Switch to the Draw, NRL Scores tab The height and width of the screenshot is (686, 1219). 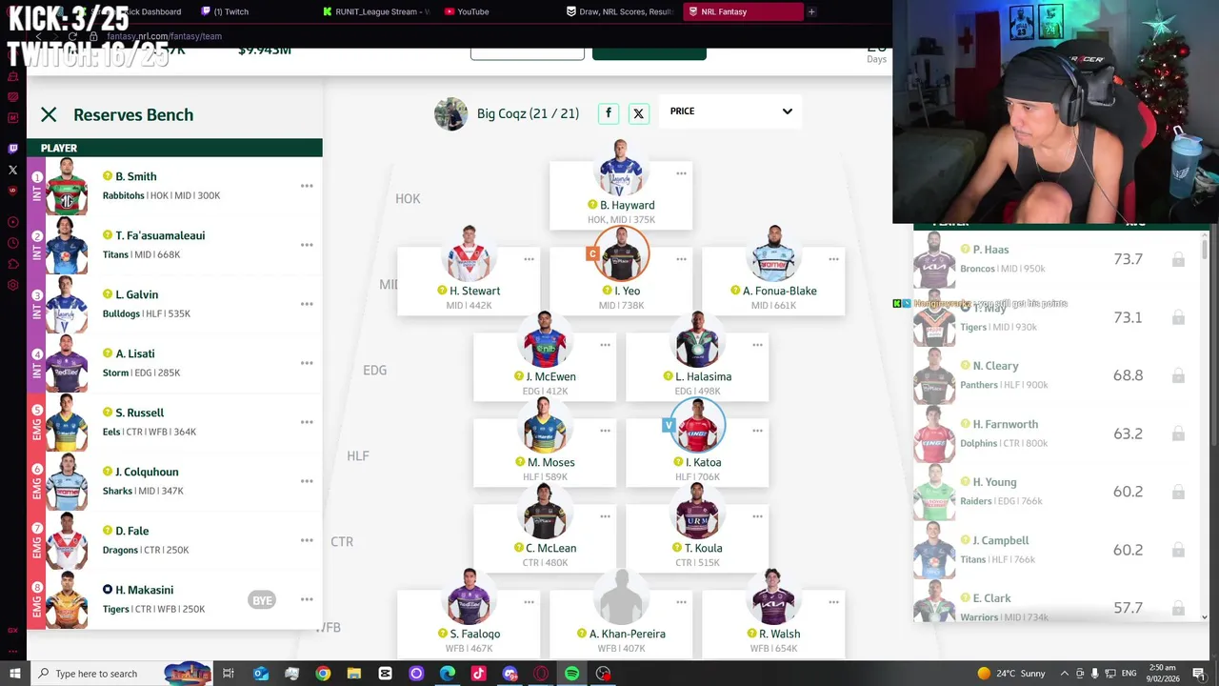620,11
